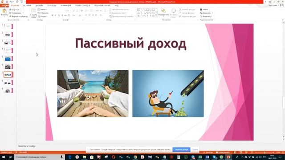Open the ФАЙЛ (File) tab
The width and height of the screenshot is (285, 160).
[4, 5]
